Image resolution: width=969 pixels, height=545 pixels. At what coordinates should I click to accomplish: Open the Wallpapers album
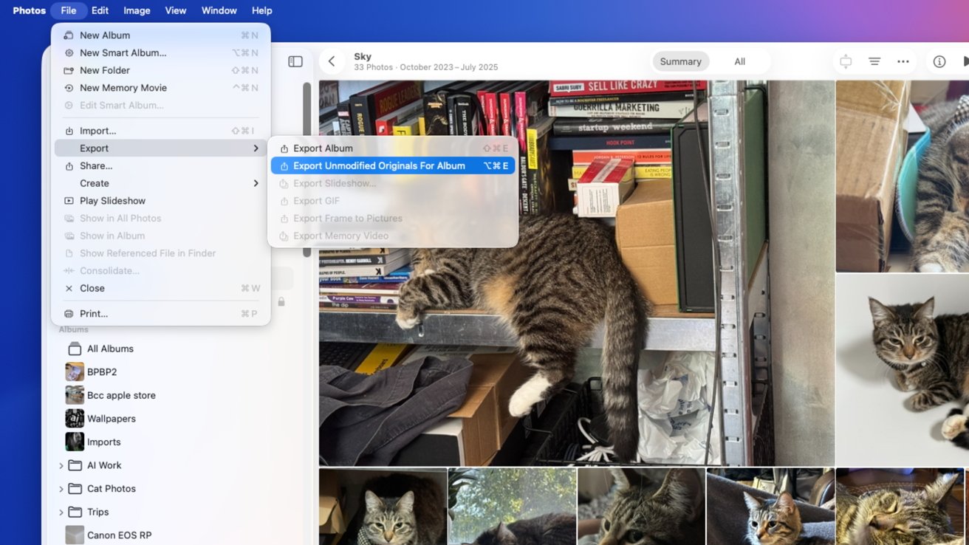(111, 419)
